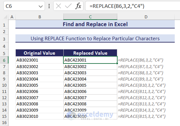Viewport: 180px width, 126px height.
Task: Click the 'Original Value' header cell
Action: tap(39, 53)
